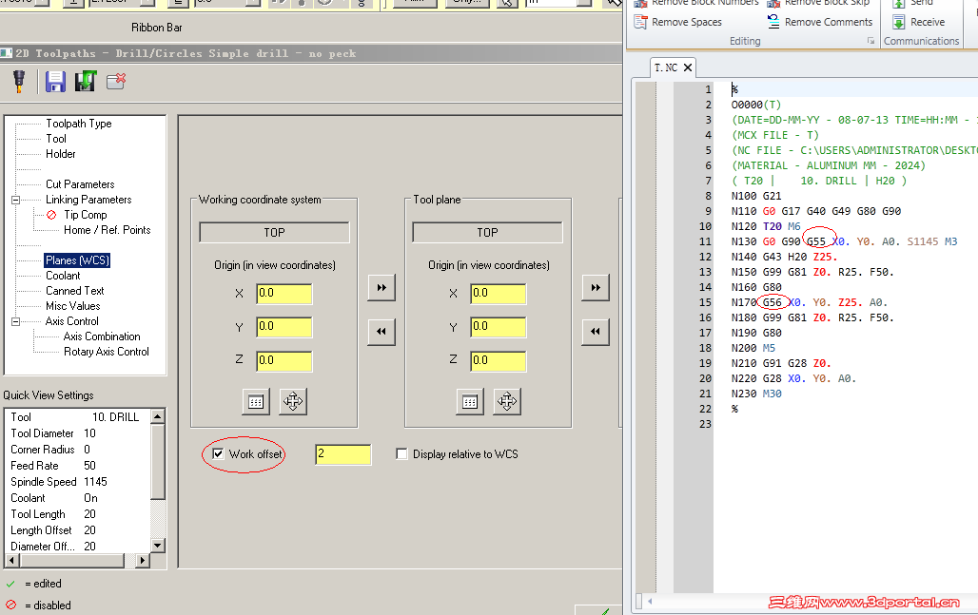Select Axis Combination tree item

point(102,336)
